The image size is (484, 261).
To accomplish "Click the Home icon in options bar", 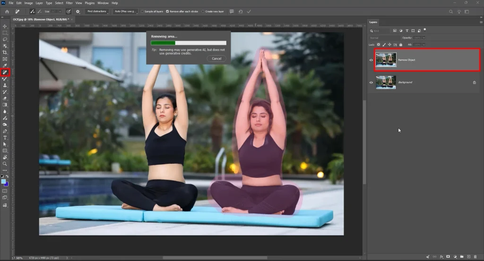I will pyautogui.click(x=7, y=11).
